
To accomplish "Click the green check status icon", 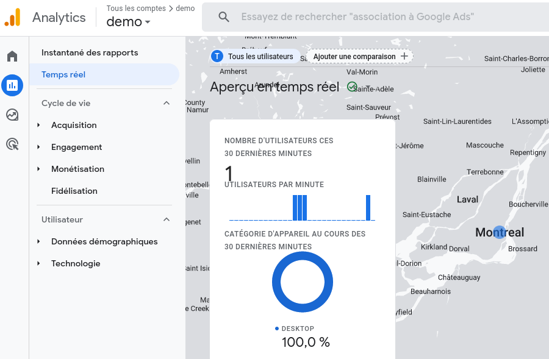I will 351,87.
